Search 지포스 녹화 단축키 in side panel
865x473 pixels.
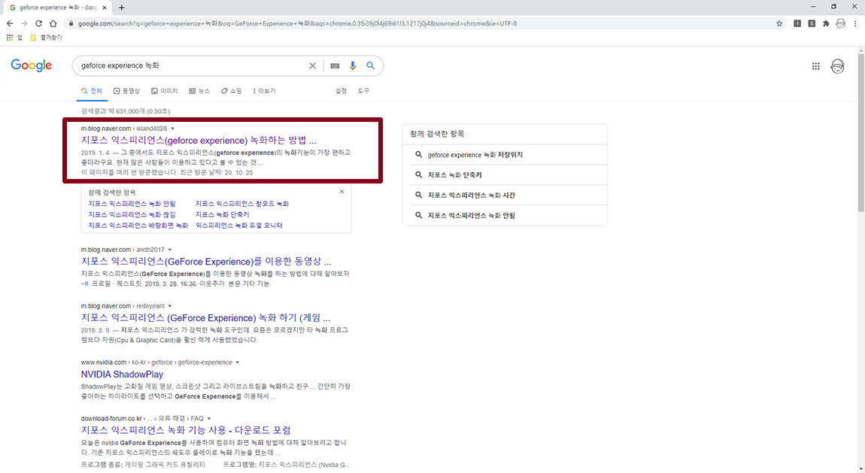click(505, 174)
